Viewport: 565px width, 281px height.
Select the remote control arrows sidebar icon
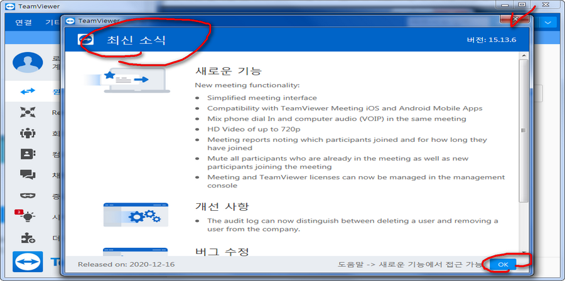point(28,92)
